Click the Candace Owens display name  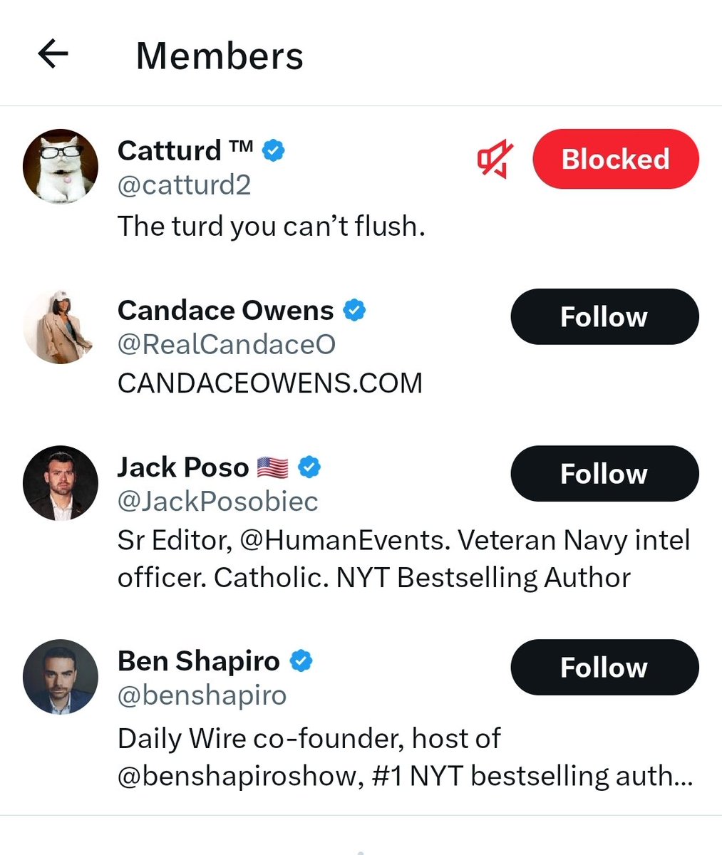coord(225,311)
